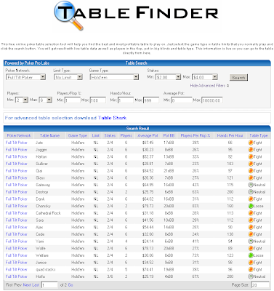This screenshot has width=274, height=291.
Task: Focus the Players/Flop % Min field
Action: [x=73, y=100]
